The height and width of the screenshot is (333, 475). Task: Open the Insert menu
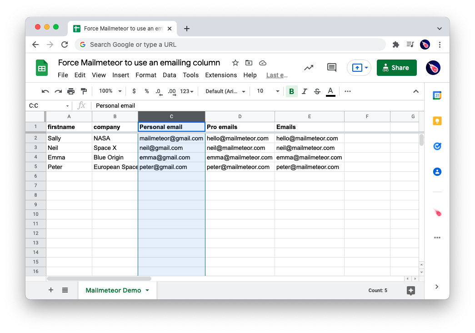pyautogui.click(x=120, y=75)
